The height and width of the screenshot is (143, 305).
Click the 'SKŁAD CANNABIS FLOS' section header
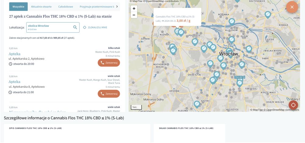(x=186, y=128)
